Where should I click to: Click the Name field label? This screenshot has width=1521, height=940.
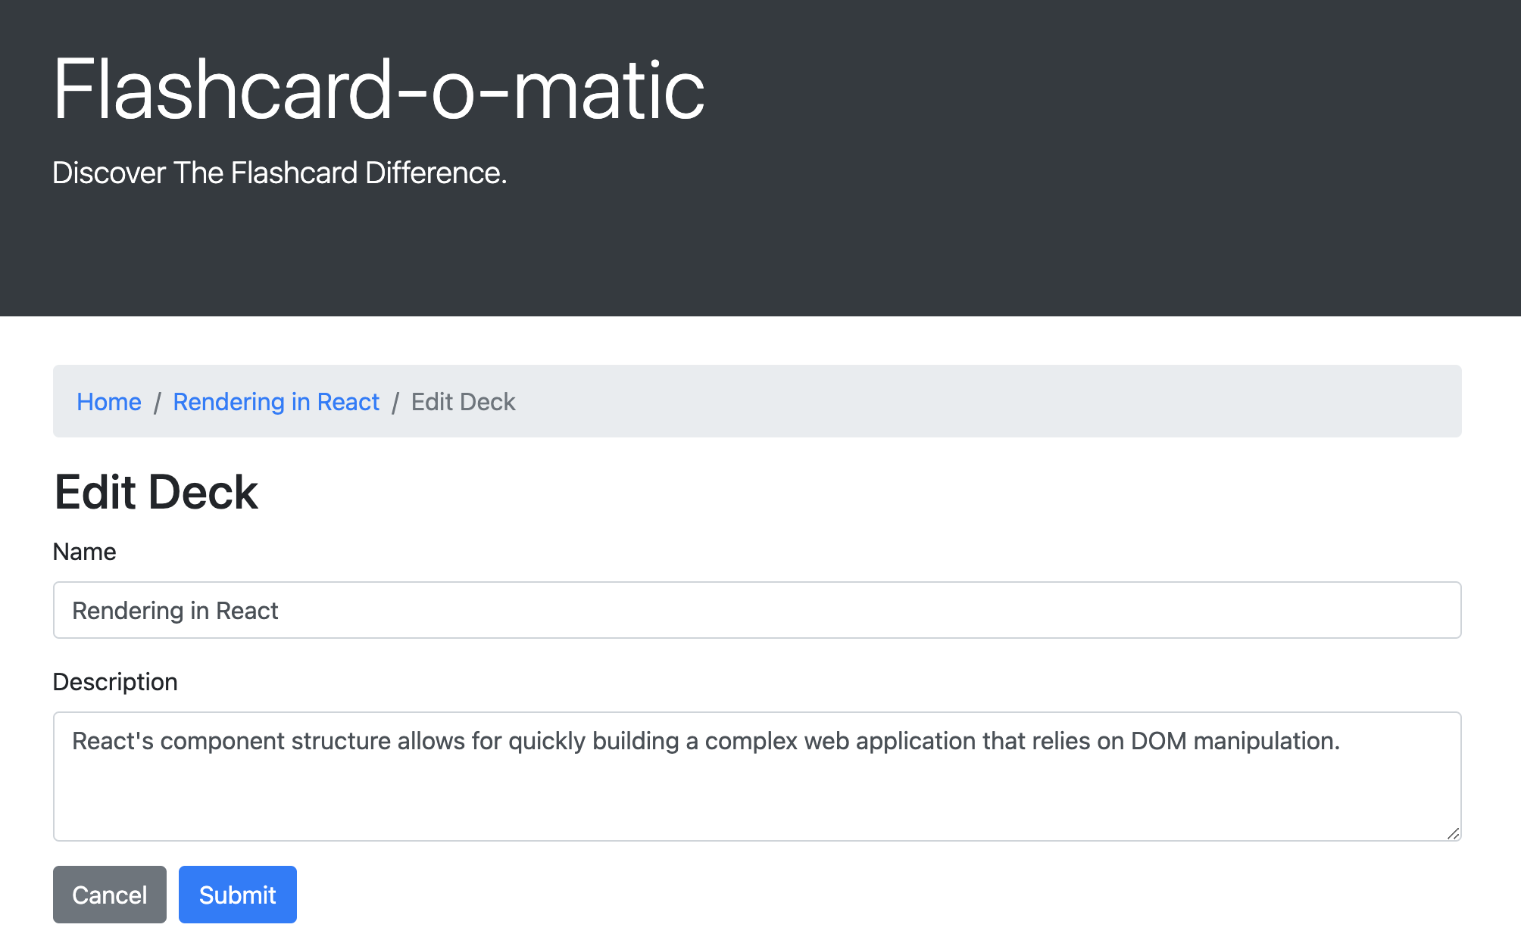click(84, 552)
